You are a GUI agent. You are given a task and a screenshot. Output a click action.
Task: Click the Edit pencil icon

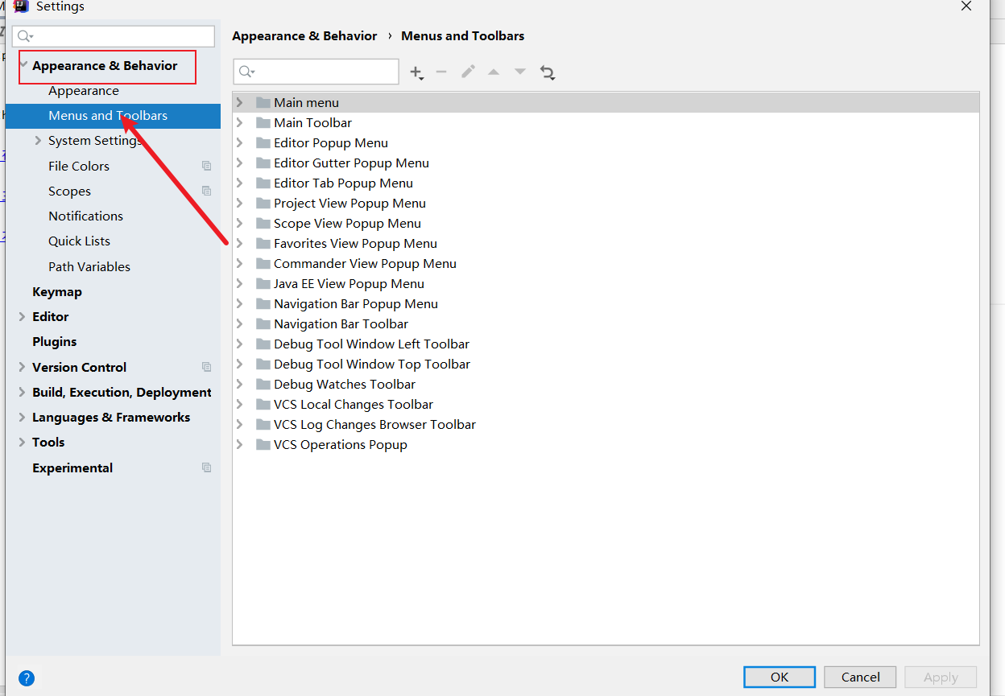pos(468,72)
